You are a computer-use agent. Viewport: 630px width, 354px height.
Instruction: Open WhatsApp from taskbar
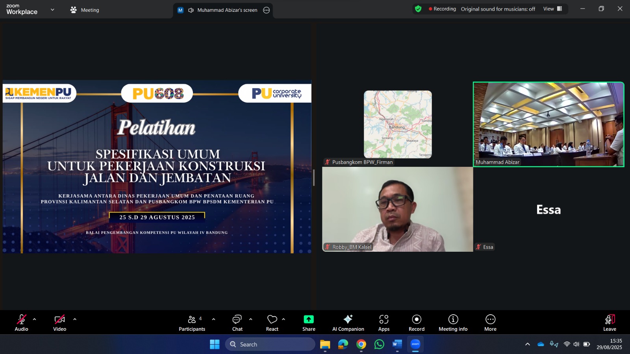click(379, 344)
